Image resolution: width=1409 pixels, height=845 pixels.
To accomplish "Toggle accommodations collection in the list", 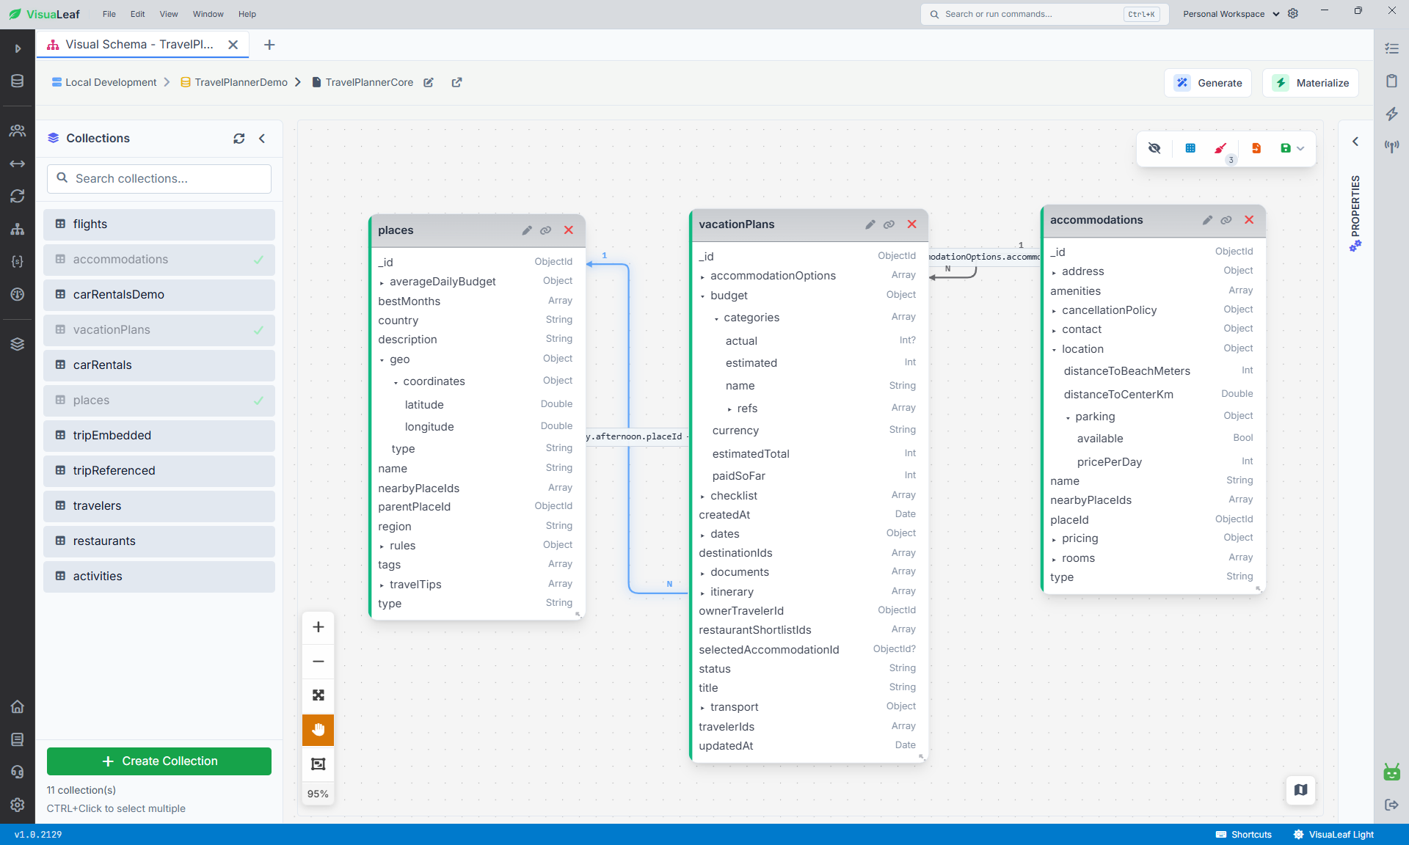I will (159, 260).
